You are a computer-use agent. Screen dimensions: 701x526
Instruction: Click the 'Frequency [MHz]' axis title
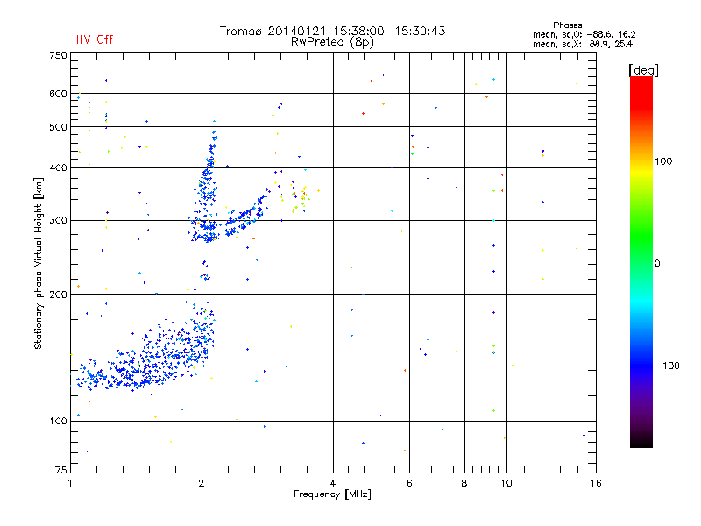[x=332, y=494]
